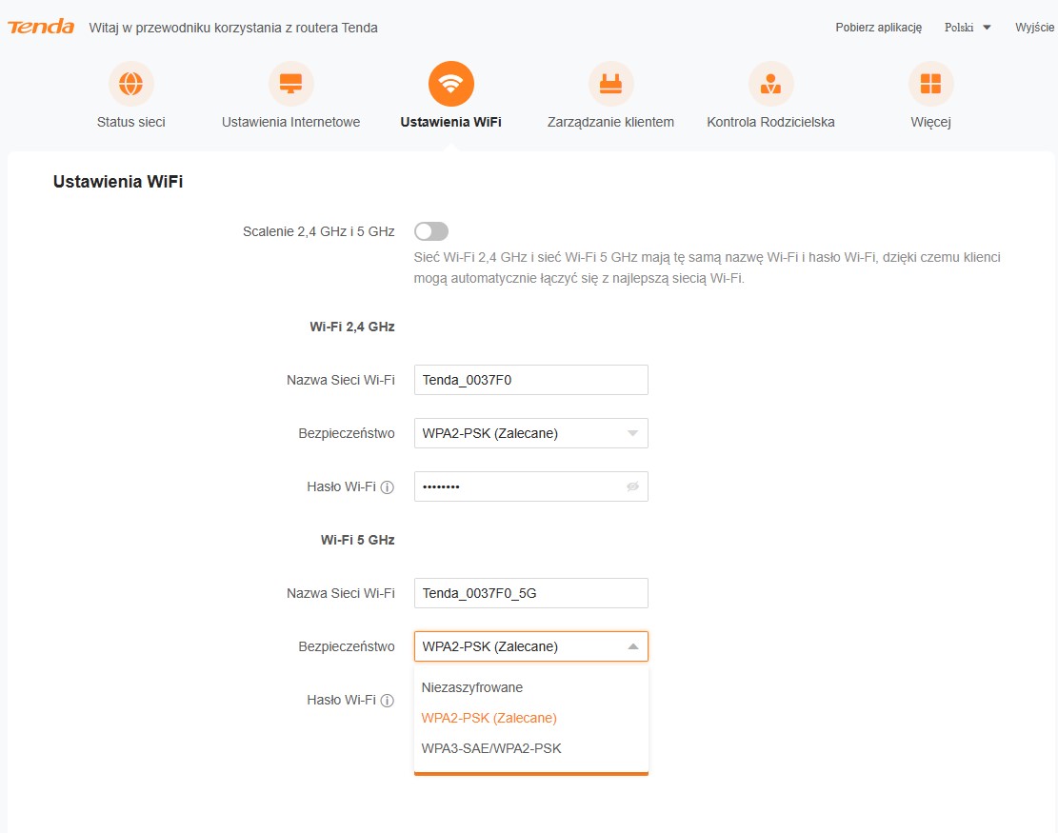Click the Wi-Fi 5 GHz section heading

coord(358,541)
